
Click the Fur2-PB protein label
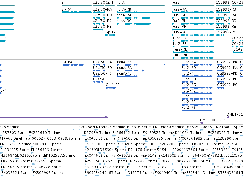(x=189, y=108)
